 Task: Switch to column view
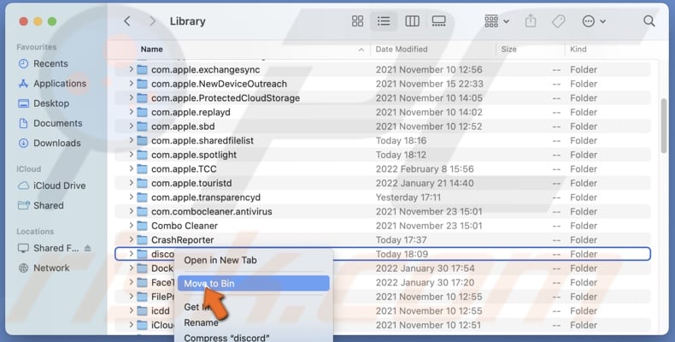click(412, 21)
